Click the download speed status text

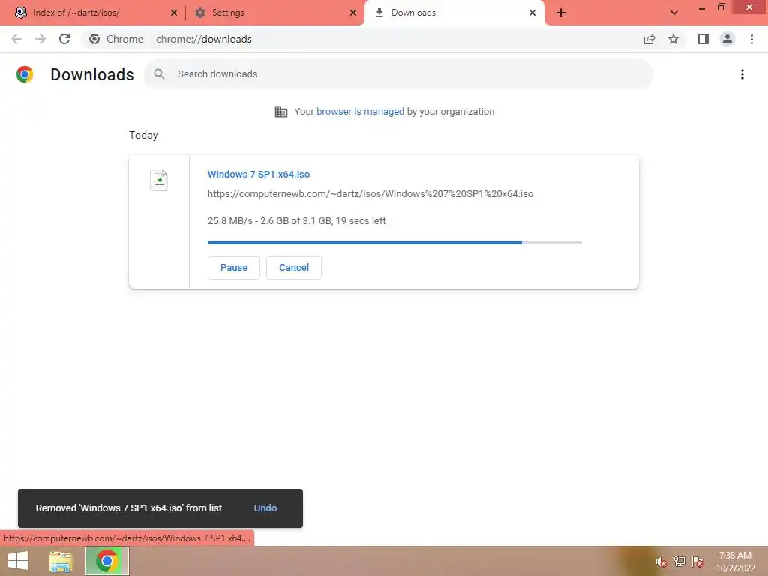pos(297,221)
